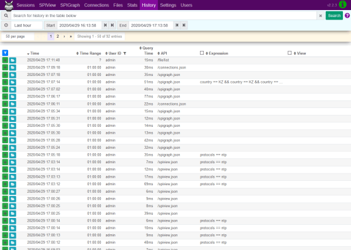Switch to the SPIGraph tab
Image resolution: width=351 pixels, height=250 pixels.
tap(70, 5)
